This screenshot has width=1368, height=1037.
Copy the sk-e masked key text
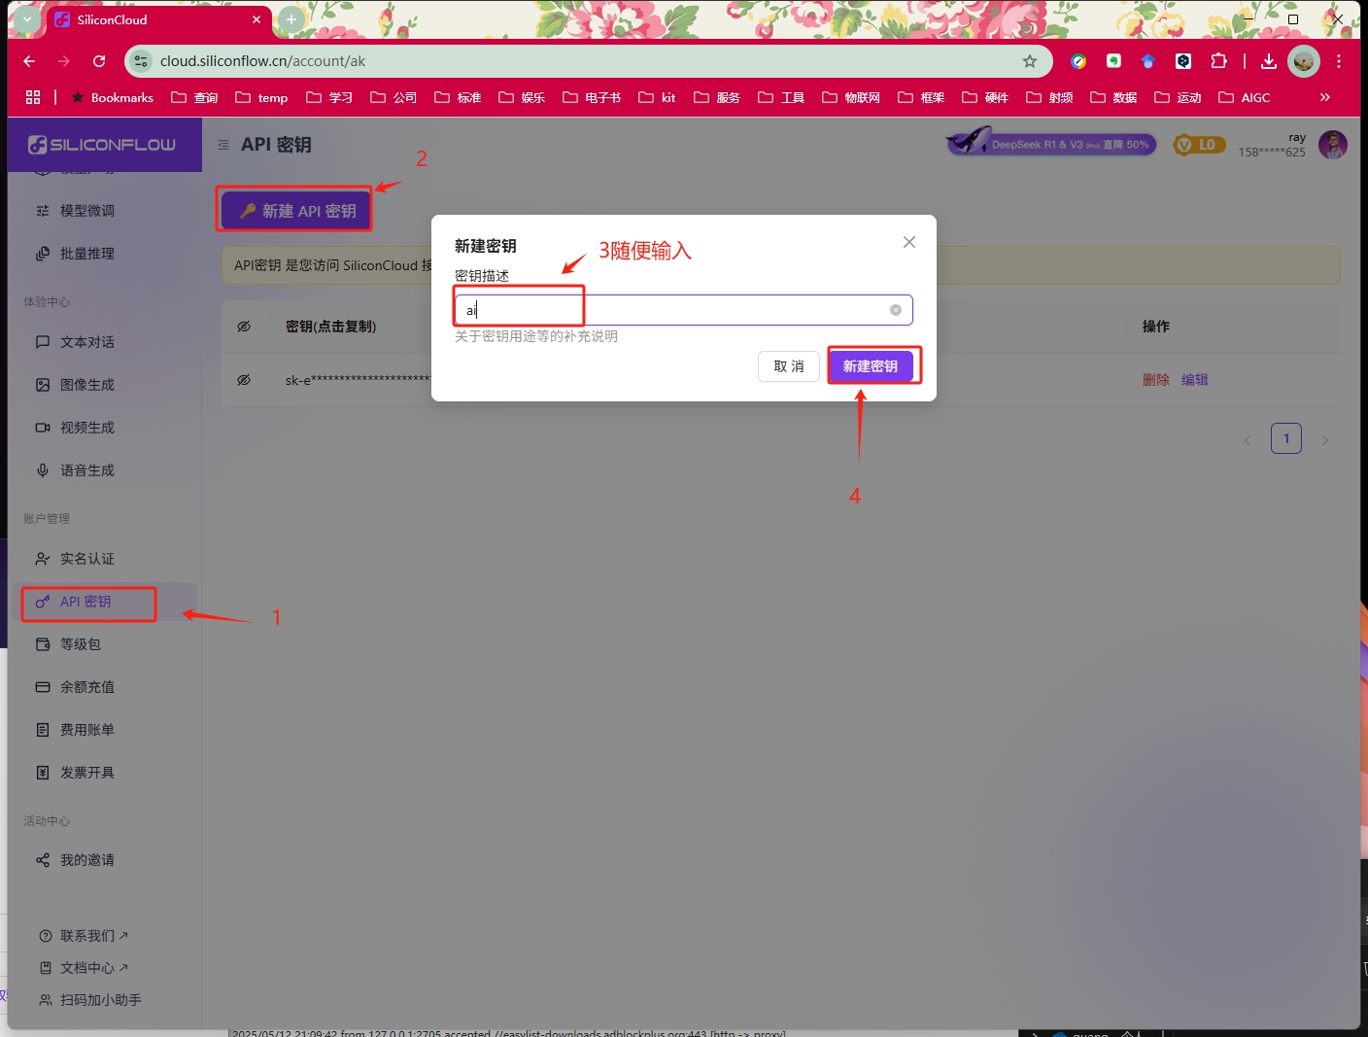point(358,380)
